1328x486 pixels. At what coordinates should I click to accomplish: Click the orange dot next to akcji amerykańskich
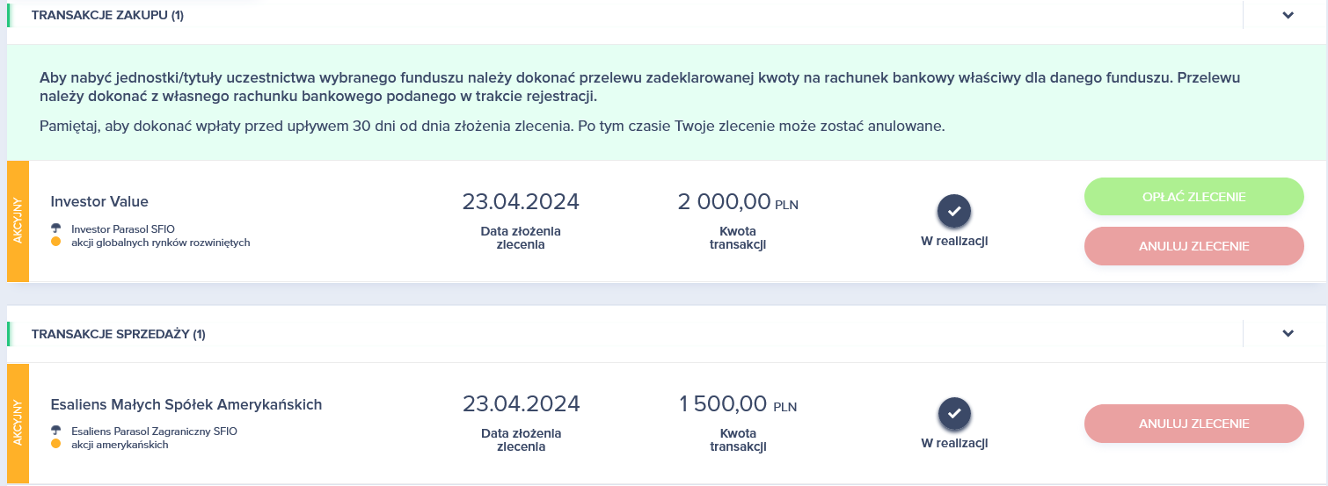click(x=56, y=445)
